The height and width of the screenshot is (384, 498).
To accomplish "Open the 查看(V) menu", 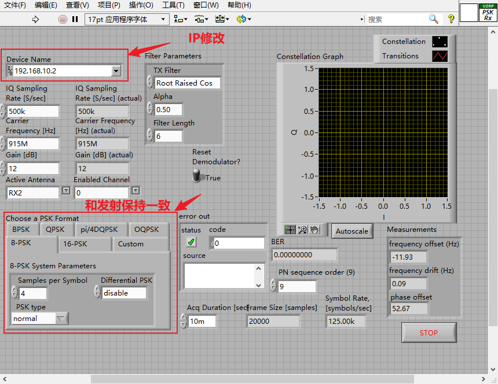I will 78,5.
